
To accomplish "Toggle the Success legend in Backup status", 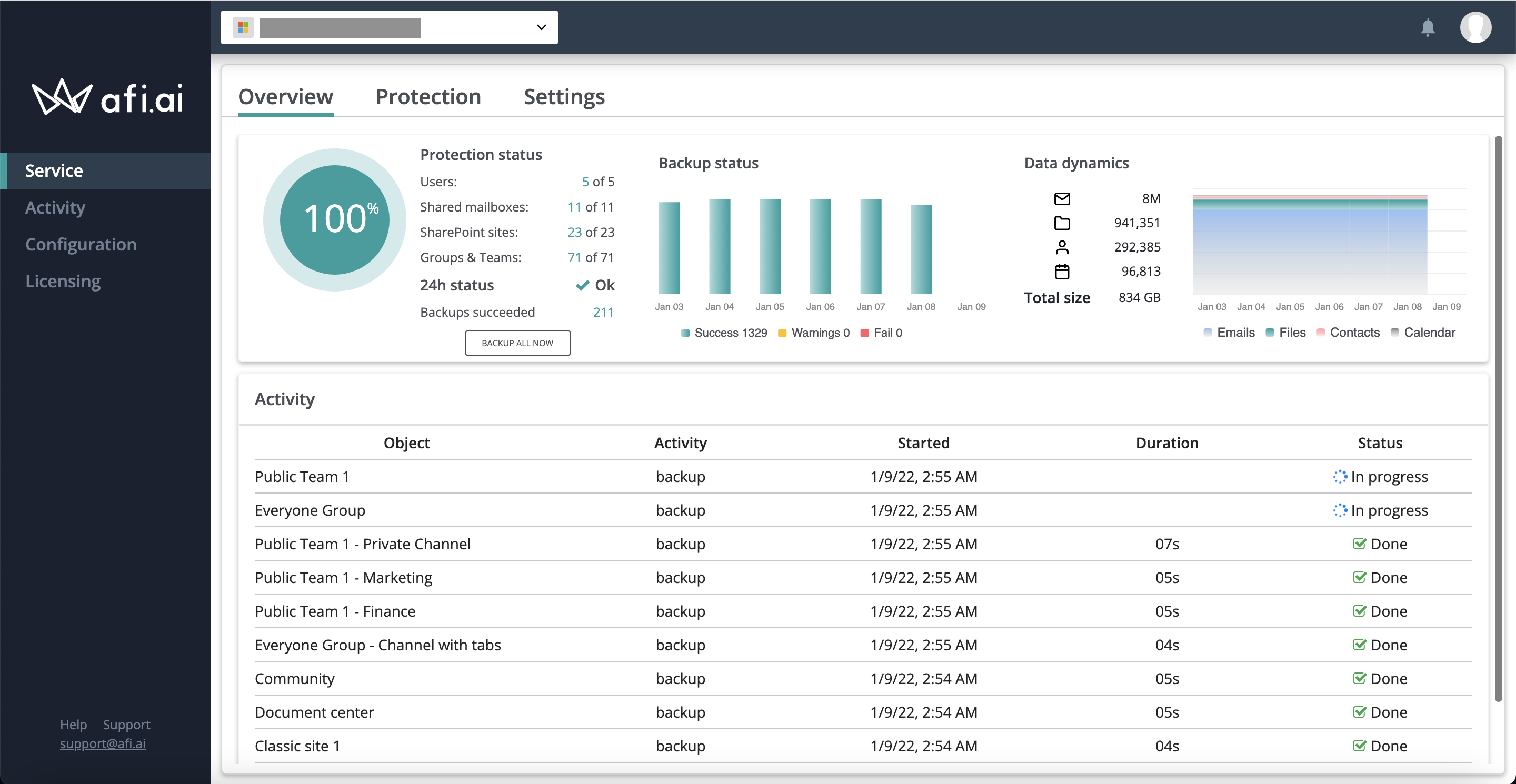I will (x=724, y=333).
